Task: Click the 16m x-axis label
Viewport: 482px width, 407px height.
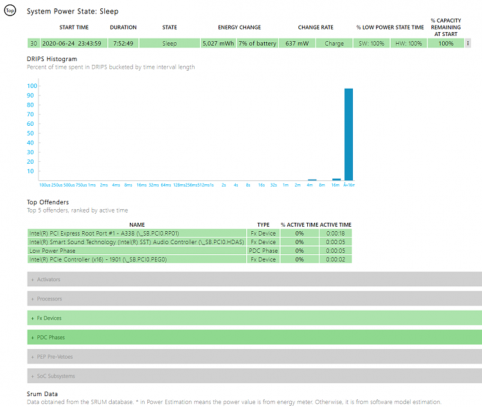Action: [x=335, y=185]
